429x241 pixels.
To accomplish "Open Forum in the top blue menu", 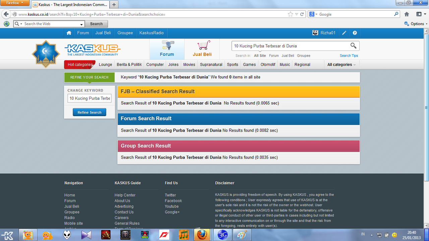I will pos(83,33).
